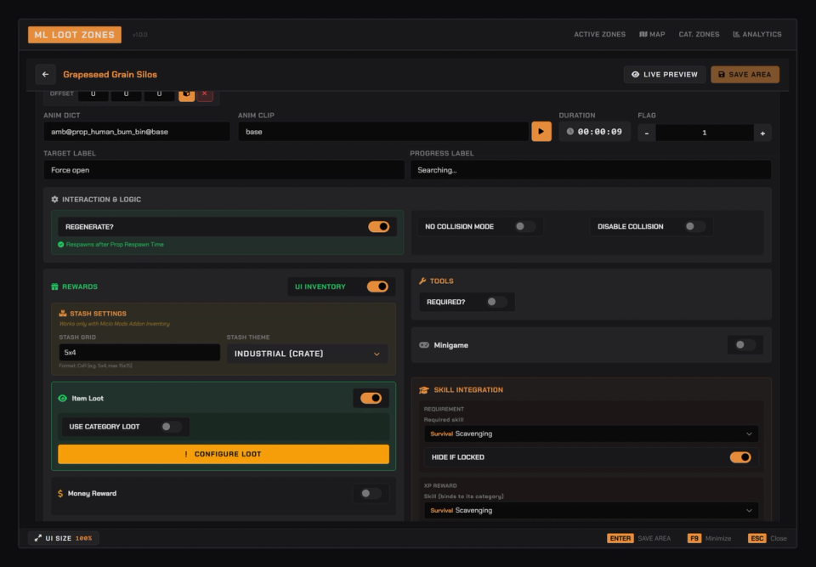
Task: Click the Analytics chart icon
Action: point(736,34)
